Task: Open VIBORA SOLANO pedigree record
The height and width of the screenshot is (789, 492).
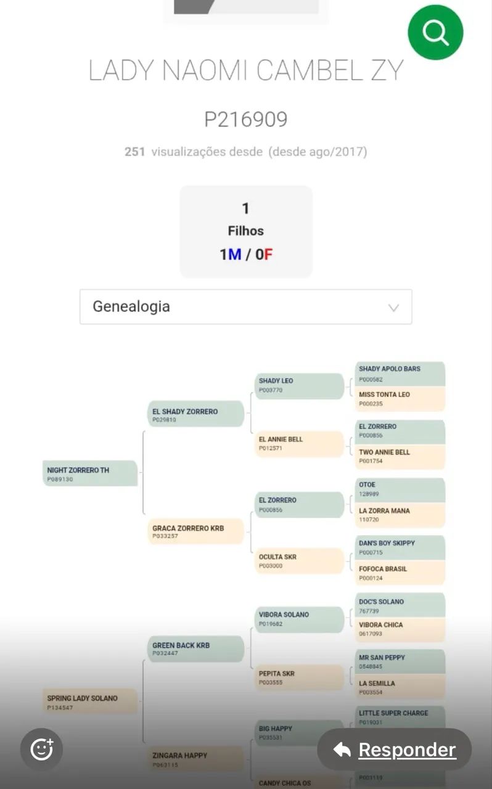Action: pos(300,619)
